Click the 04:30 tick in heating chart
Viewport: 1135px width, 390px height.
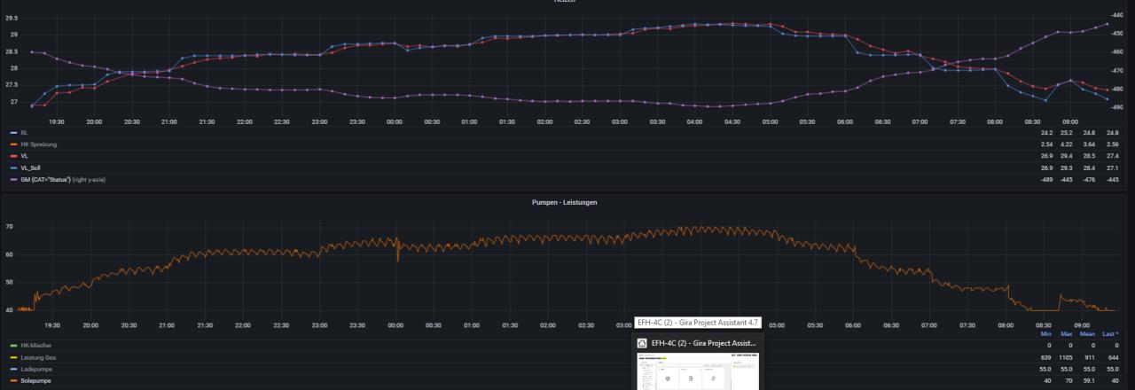pos(732,121)
